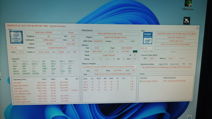The image size is (212, 119).
Task: Click the tRFC value 374
Action: tap(134, 59)
